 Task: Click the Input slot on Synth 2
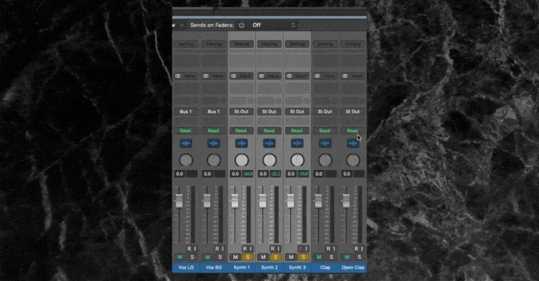click(x=269, y=76)
